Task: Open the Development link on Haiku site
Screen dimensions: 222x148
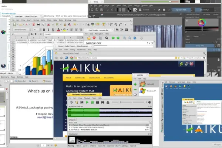Action: point(94,78)
